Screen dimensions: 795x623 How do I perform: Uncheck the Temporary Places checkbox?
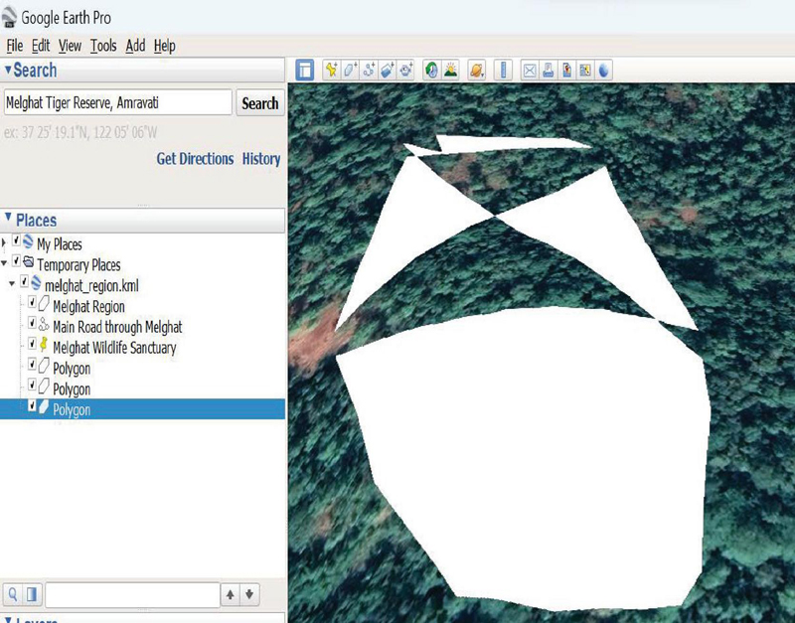(x=16, y=261)
